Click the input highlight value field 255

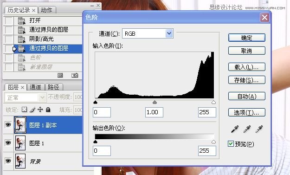click(x=207, y=112)
